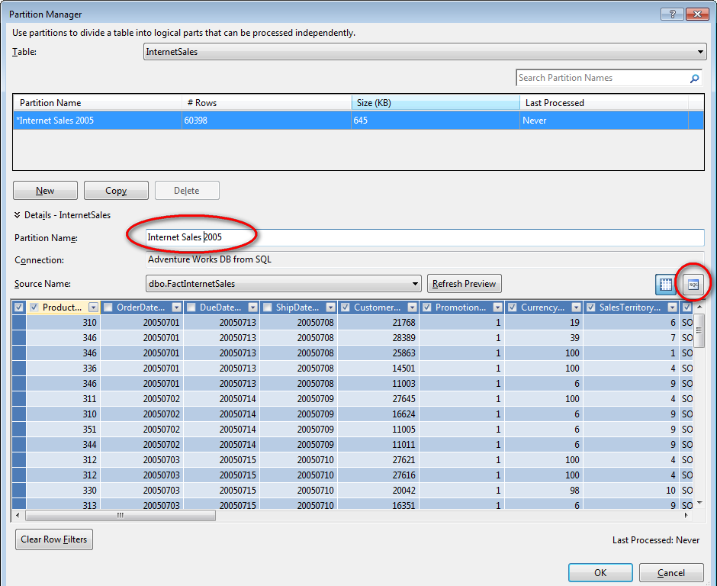Click the horizontal scrollbar right arrow
Image resolution: width=717 pixels, height=586 pixels.
tap(686, 516)
